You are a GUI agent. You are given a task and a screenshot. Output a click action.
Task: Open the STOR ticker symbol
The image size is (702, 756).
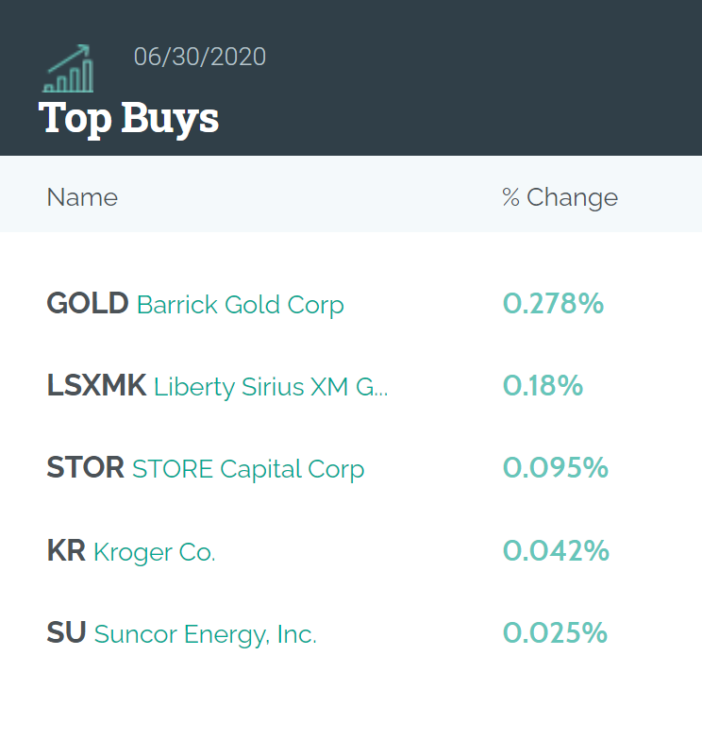[x=85, y=468]
